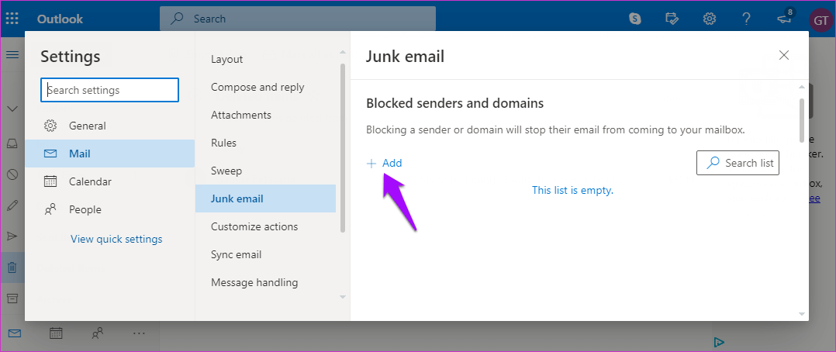Open the Junk folder icon in sidebar
The height and width of the screenshot is (352, 836).
[12, 174]
